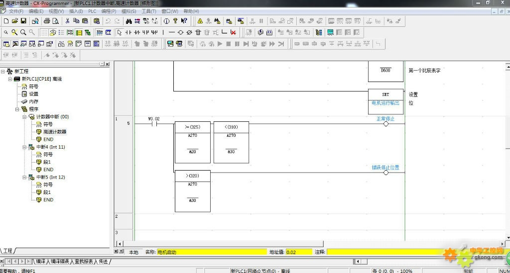Screen dimensions: 510x273
Task: Collapse the 程序 tree node
Action: [x=17, y=109]
